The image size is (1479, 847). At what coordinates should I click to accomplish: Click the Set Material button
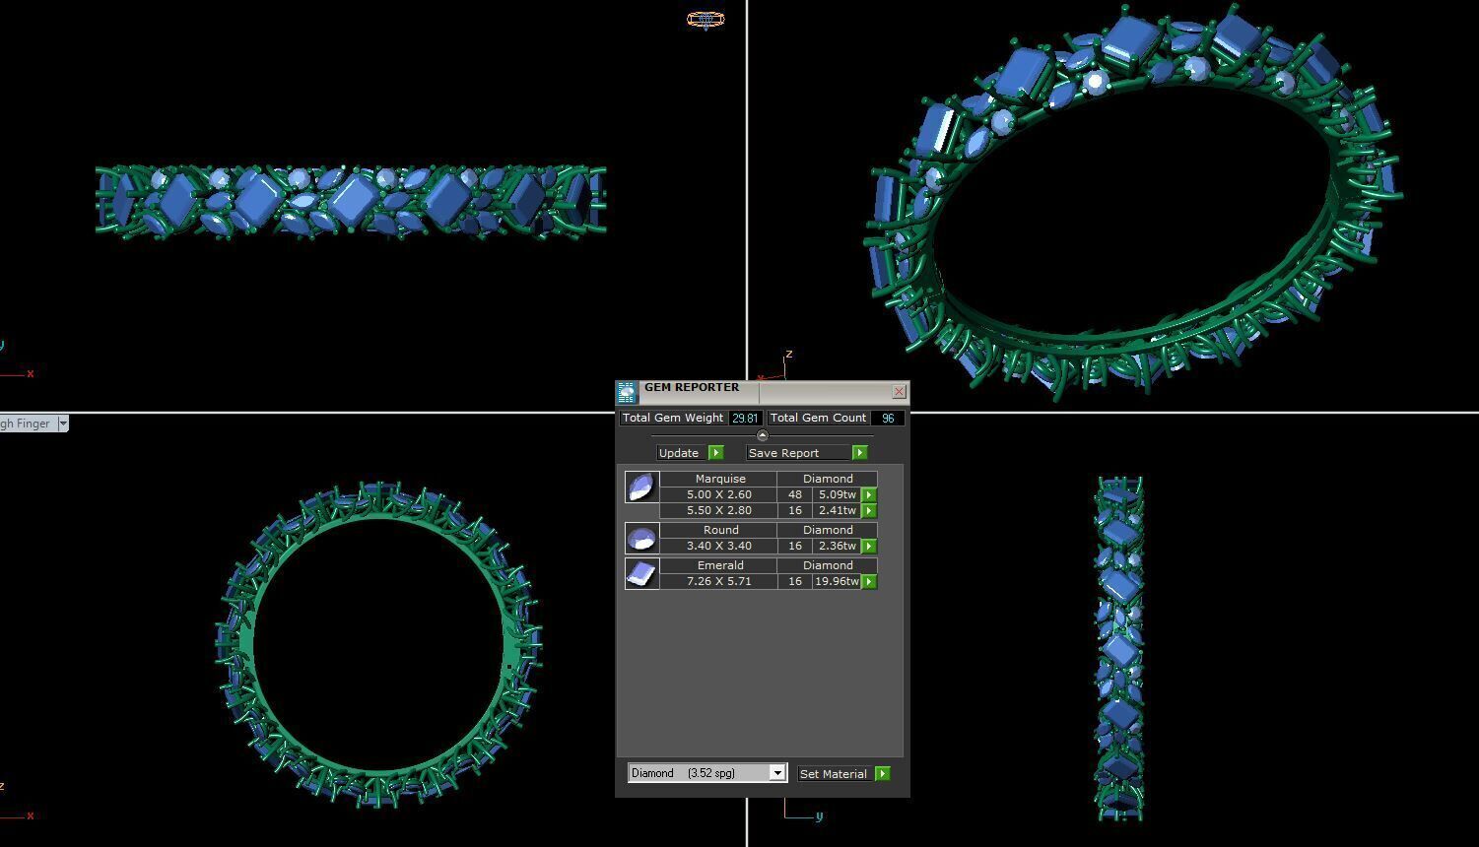(836, 774)
